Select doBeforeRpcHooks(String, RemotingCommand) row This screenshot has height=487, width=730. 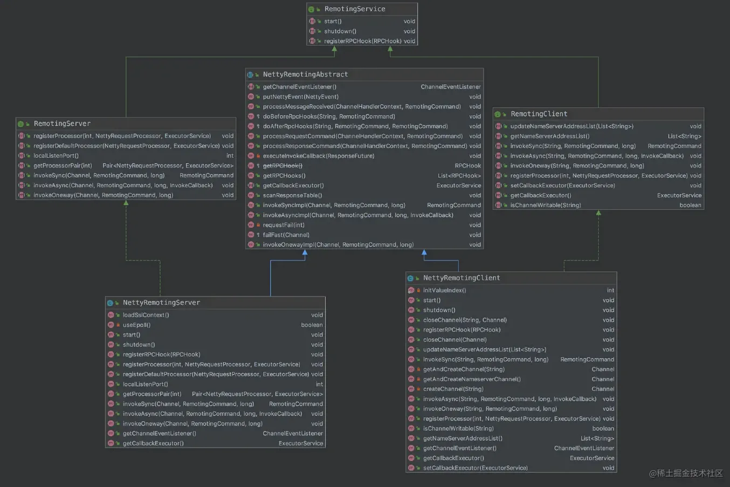coord(364,116)
